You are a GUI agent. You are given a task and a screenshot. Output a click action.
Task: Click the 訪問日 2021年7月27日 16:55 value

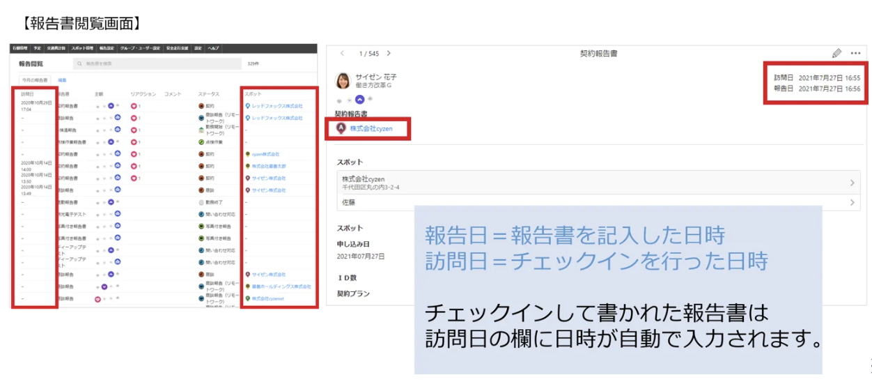(830, 77)
